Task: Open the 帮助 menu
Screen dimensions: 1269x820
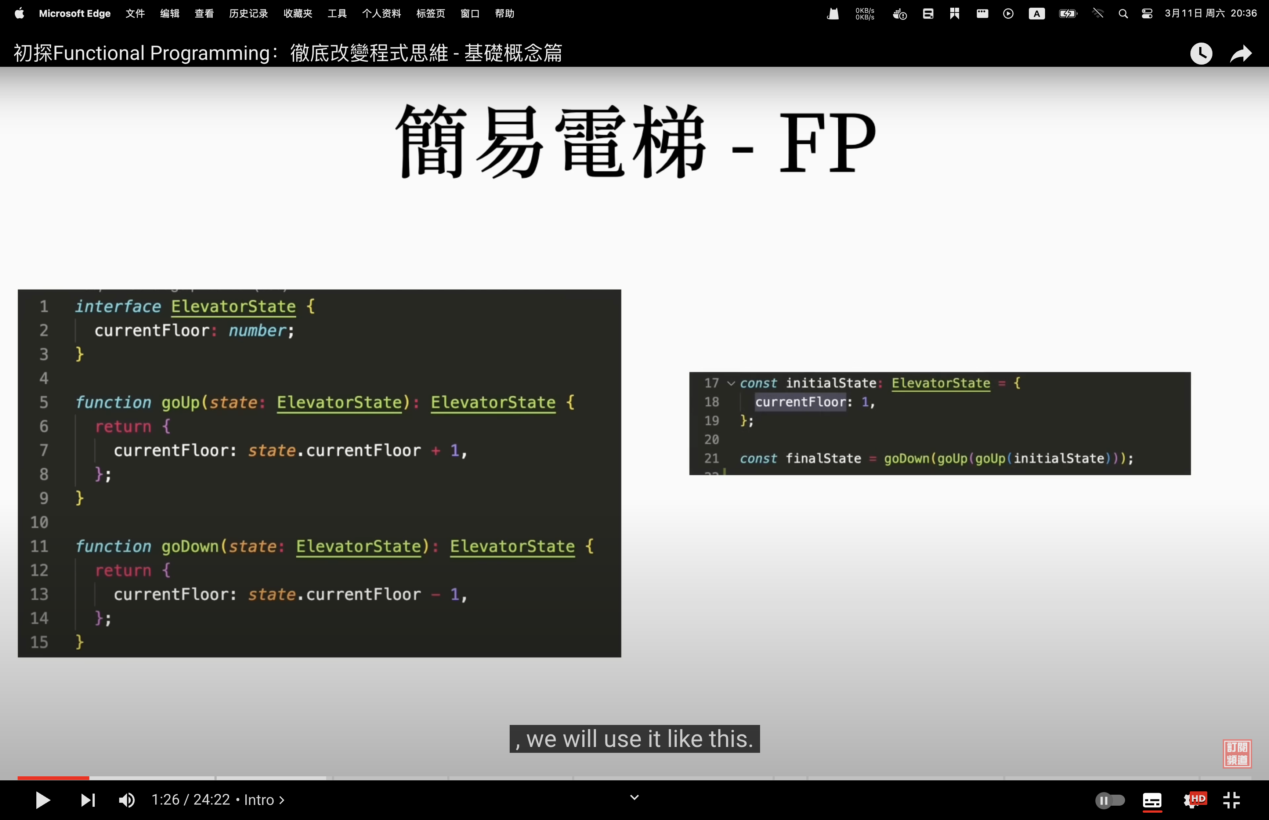Action: click(x=505, y=13)
